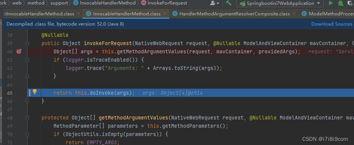Click the InvocableHandlerMethod tab's class icon

(89, 14)
